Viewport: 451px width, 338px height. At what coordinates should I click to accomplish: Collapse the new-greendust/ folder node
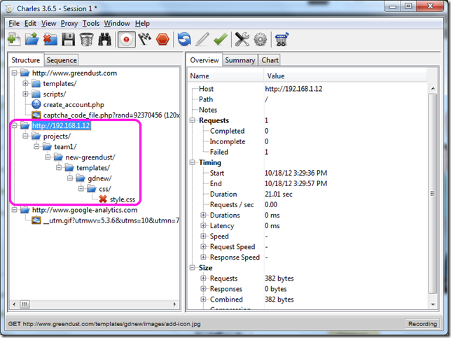point(48,157)
